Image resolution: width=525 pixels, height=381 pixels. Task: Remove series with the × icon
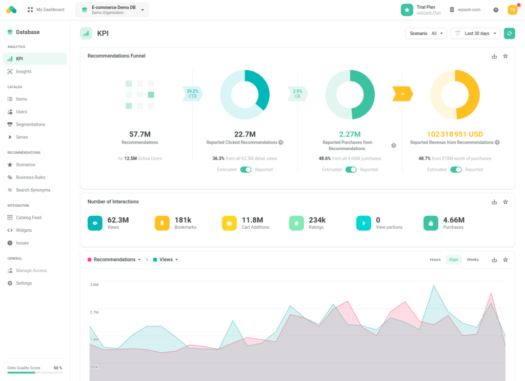coord(147,259)
